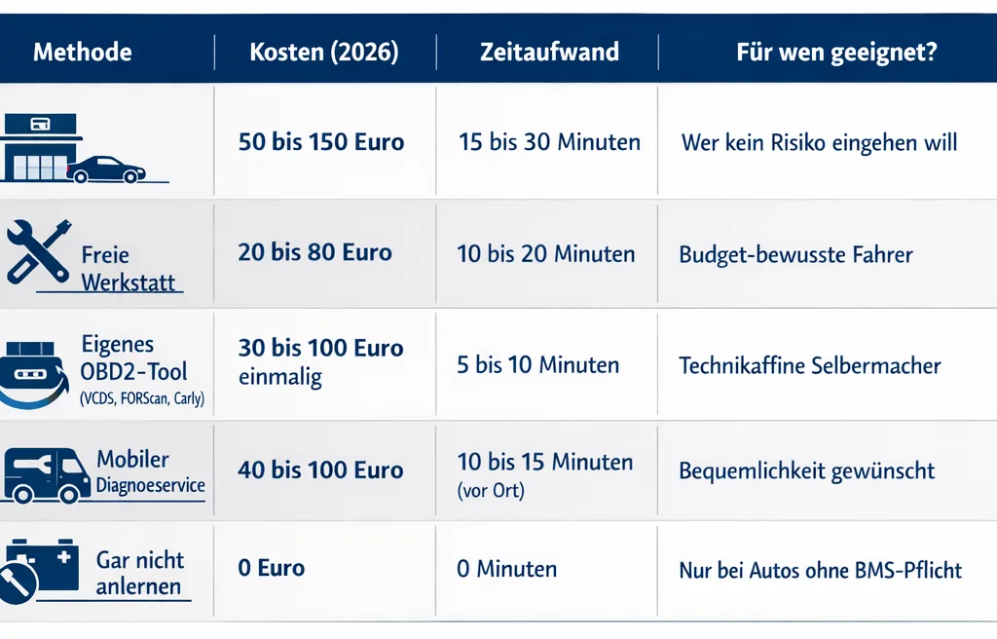Click the Methode column header
This screenshot has width=997, height=639.
[x=83, y=52]
